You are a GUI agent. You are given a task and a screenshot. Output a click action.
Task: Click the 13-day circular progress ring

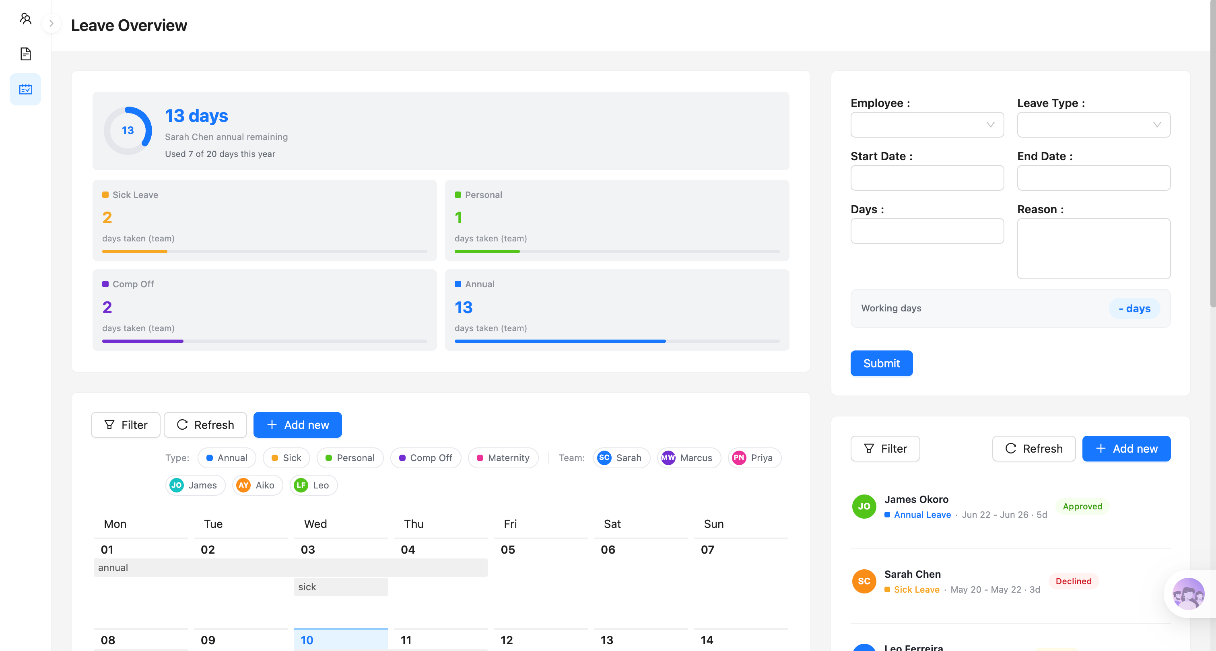128,131
